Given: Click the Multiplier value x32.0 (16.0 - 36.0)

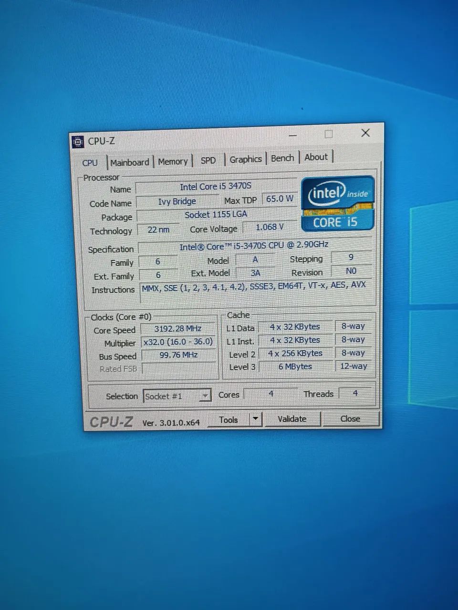Looking at the screenshot, I should pyautogui.click(x=178, y=342).
